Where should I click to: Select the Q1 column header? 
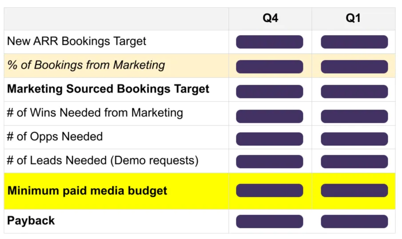tap(353, 18)
